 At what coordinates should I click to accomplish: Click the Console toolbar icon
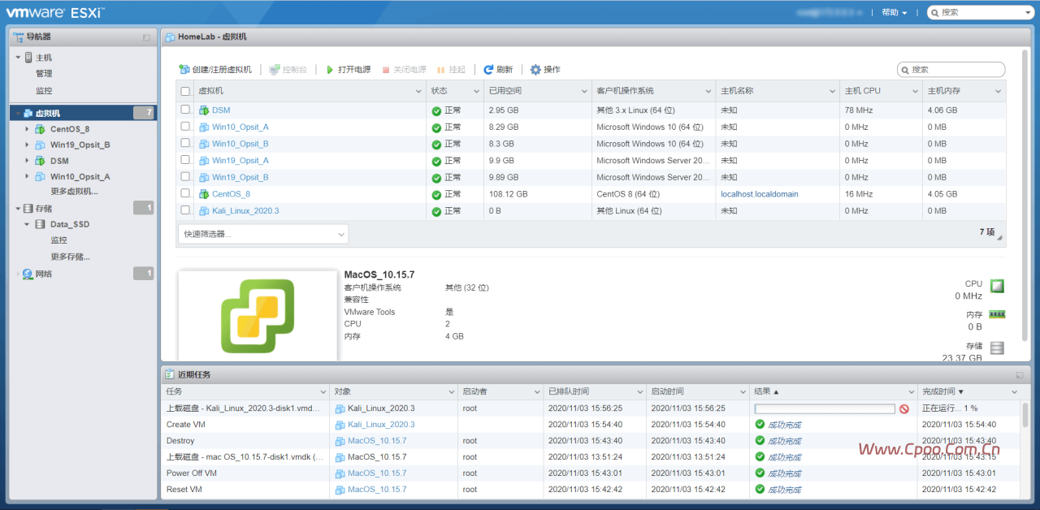tap(275, 70)
